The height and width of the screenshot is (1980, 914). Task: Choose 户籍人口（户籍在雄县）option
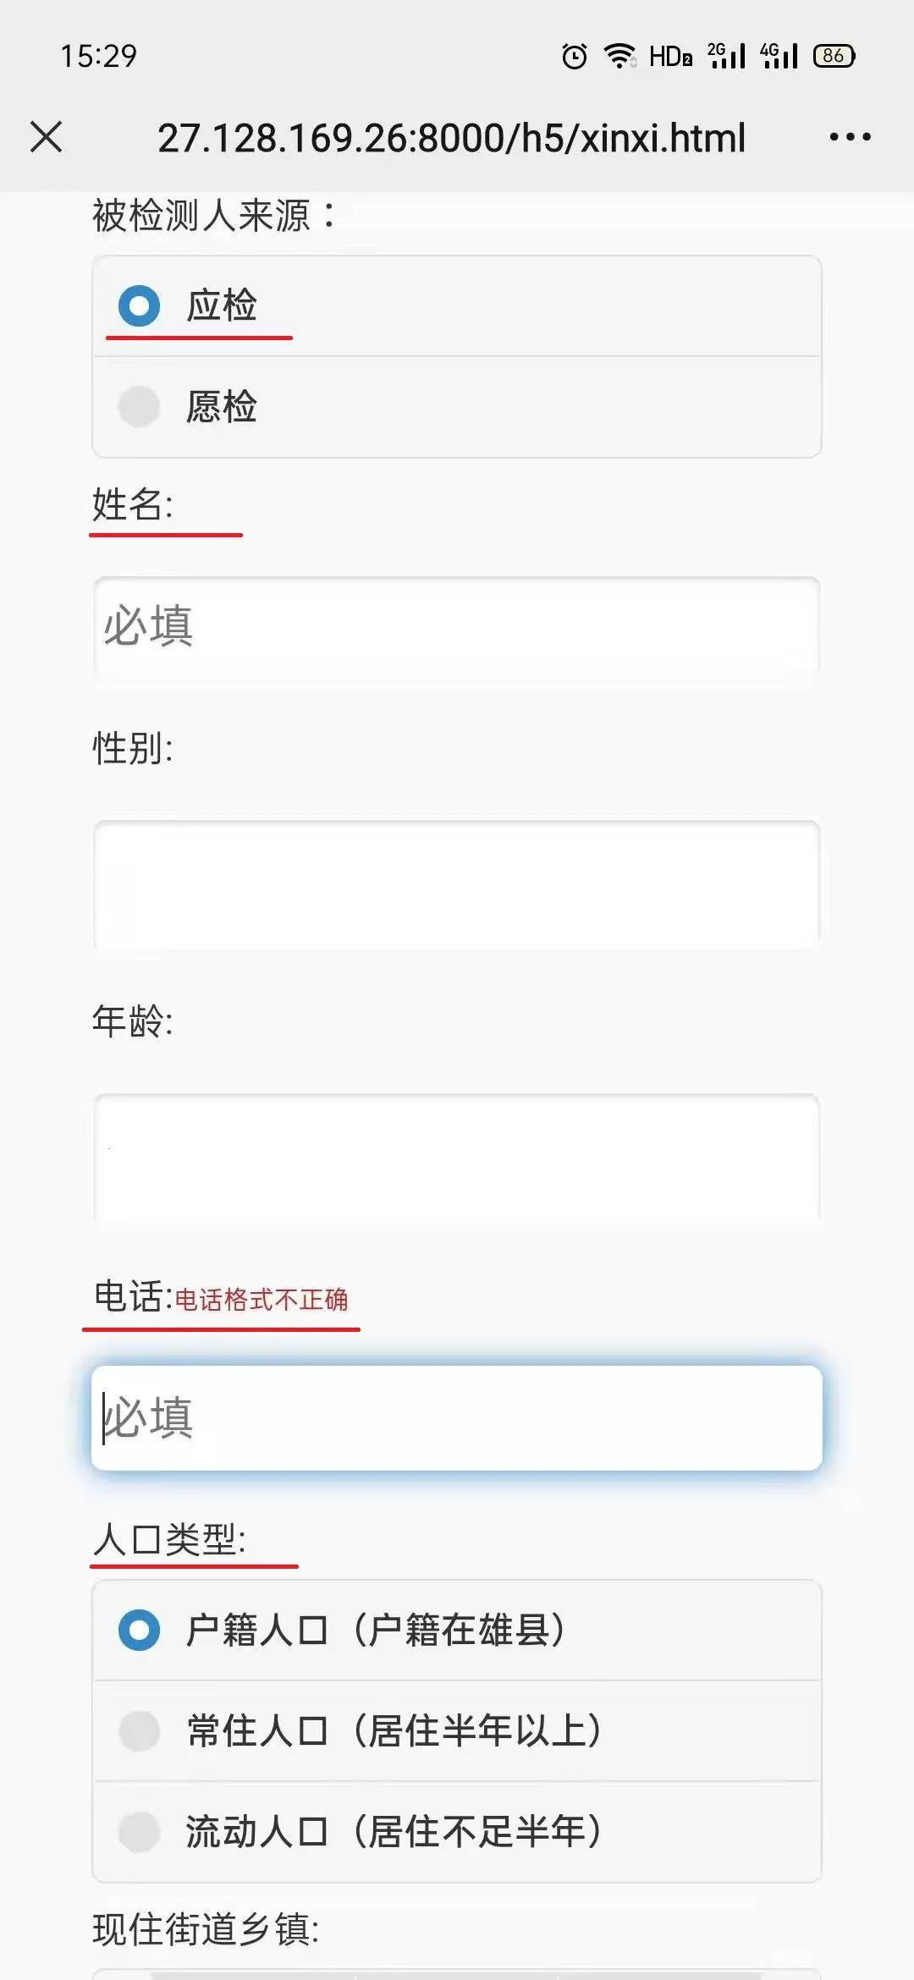[140, 1630]
